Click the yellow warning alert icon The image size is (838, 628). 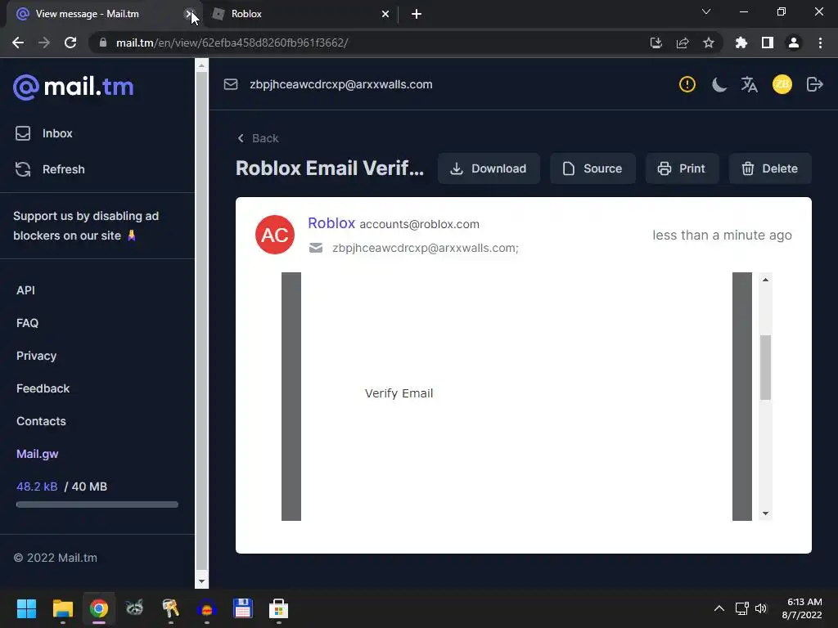coord(687,84)
